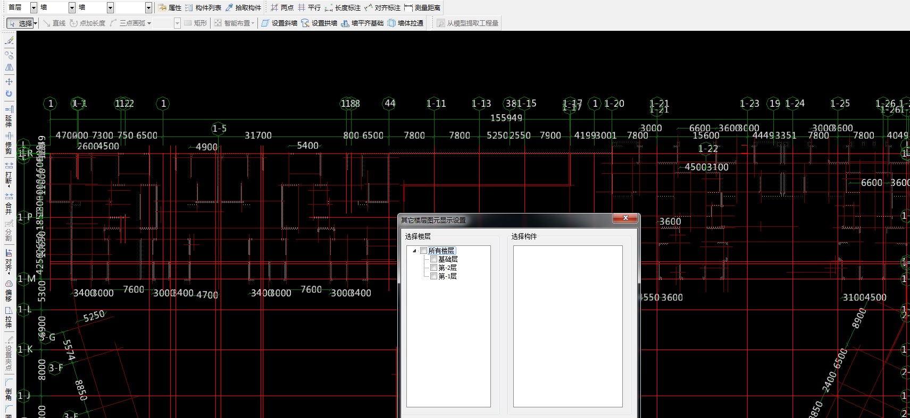This screenshot has height=418, width=910.
Task: Click 设置斜墙 set sloped wall
Action: point(279,23)
